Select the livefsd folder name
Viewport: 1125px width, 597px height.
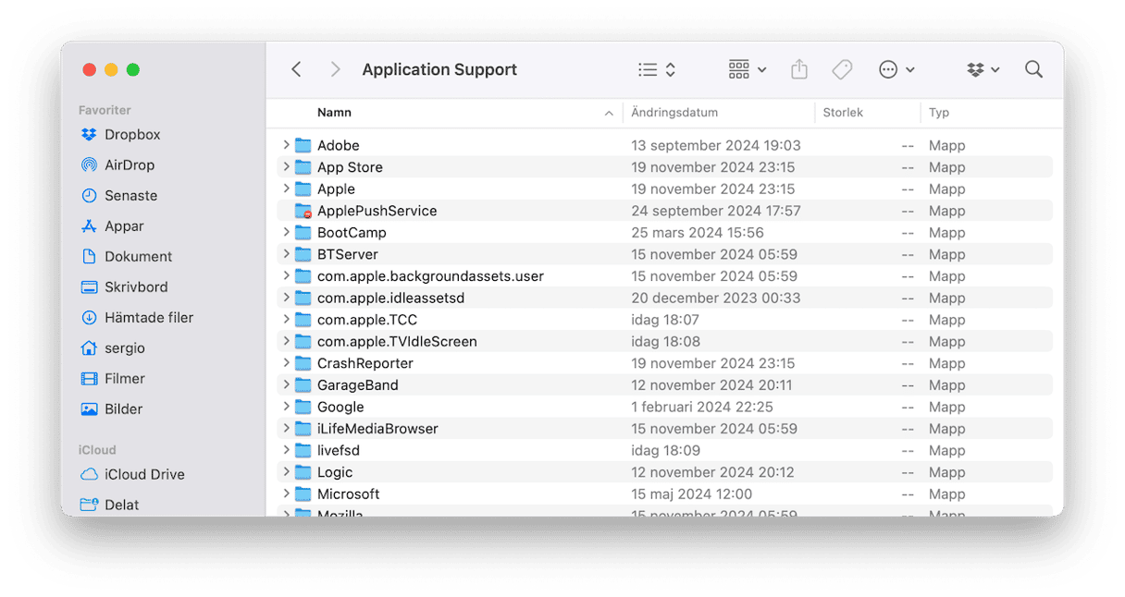[339, 451]
